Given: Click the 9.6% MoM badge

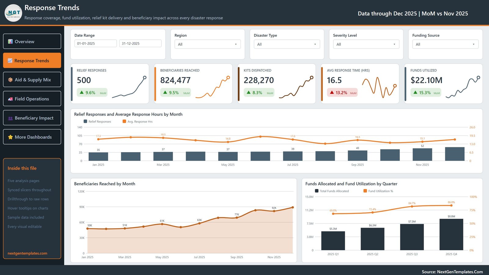Looking at the screenshot, I should (92, 93).
